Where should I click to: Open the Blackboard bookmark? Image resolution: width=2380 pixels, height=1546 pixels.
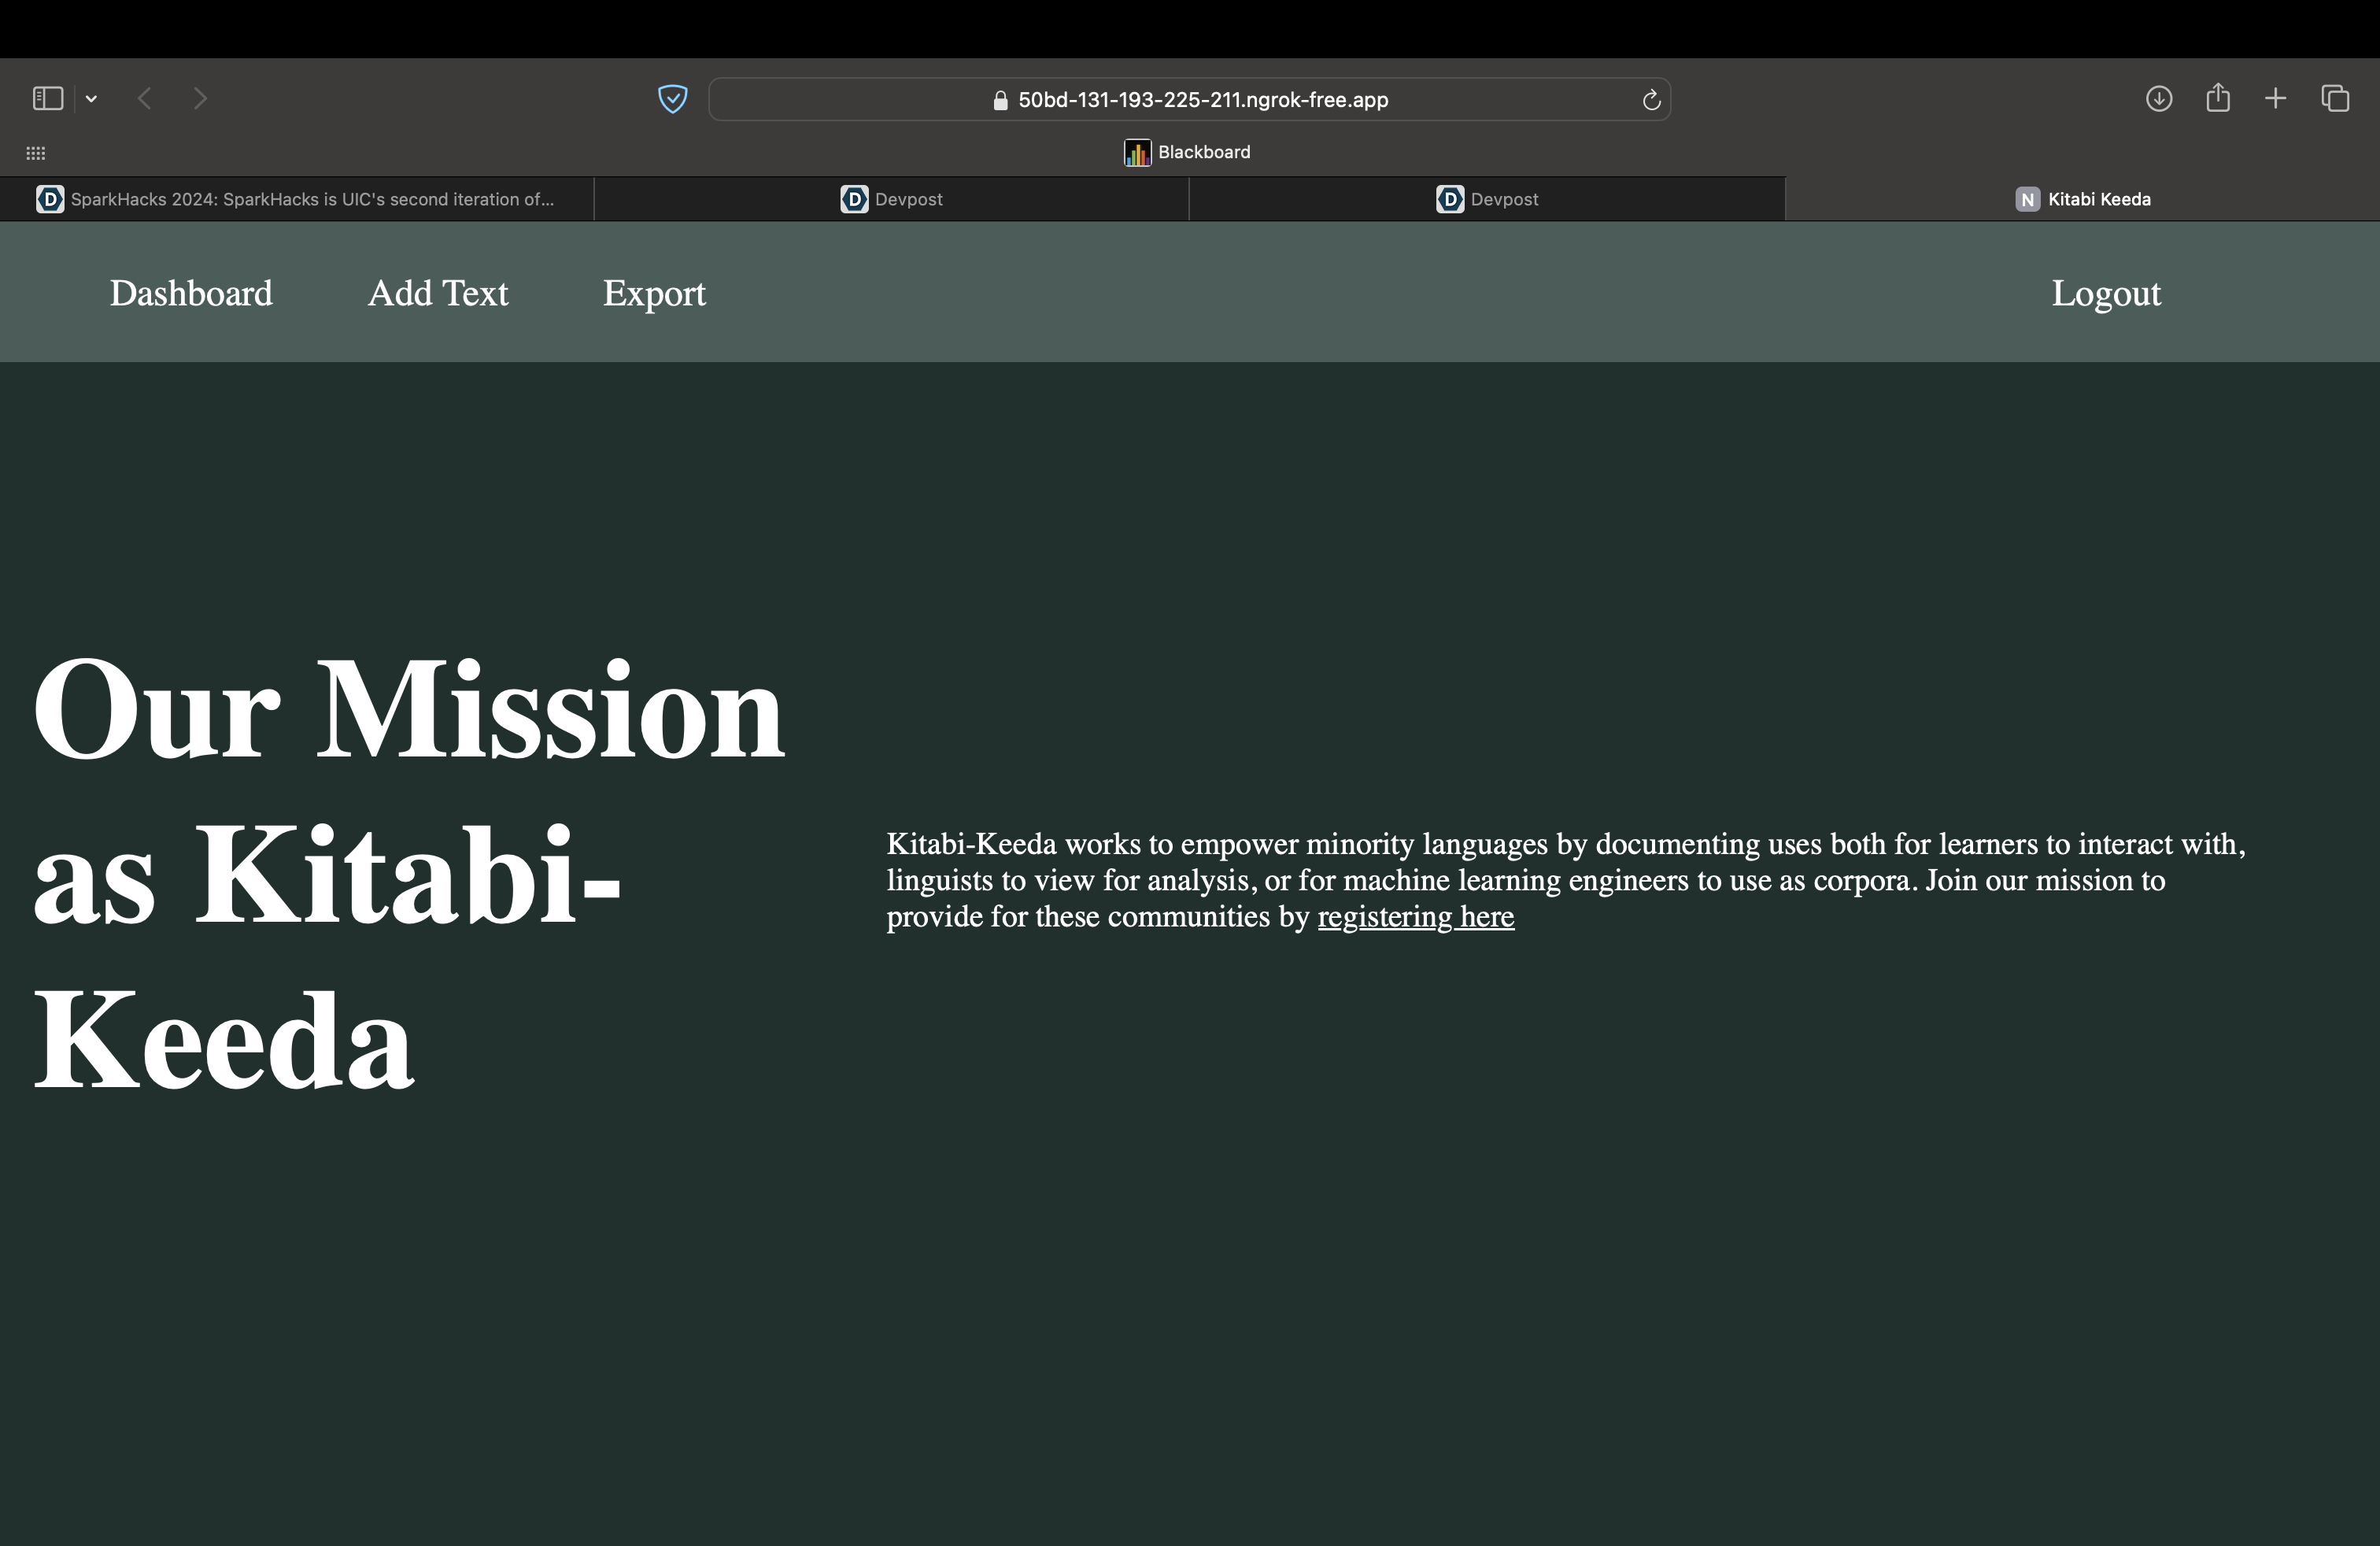click(x=1187, y=152)
